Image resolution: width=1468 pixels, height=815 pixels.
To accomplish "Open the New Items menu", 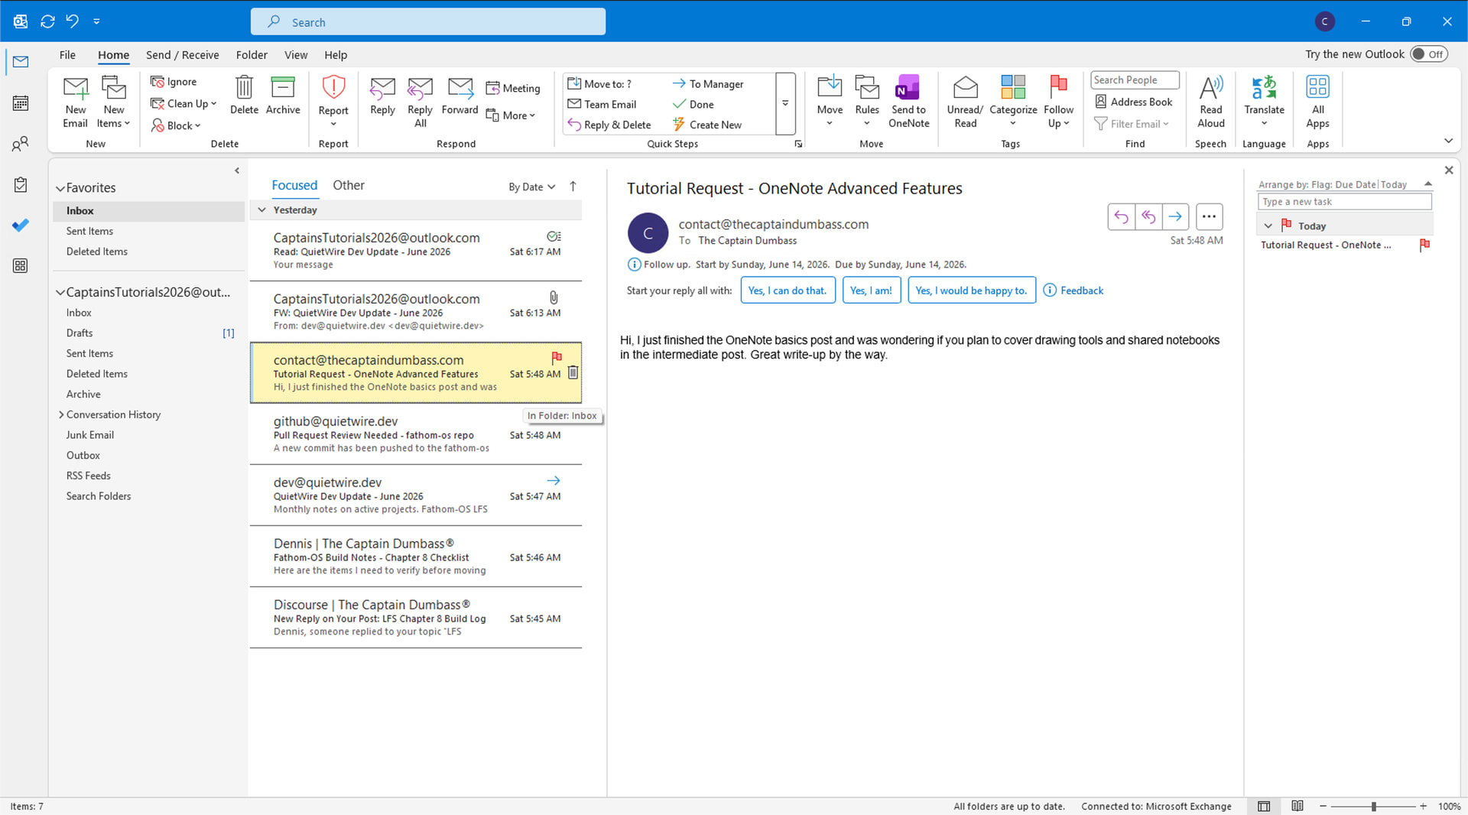I will (114, 102).
